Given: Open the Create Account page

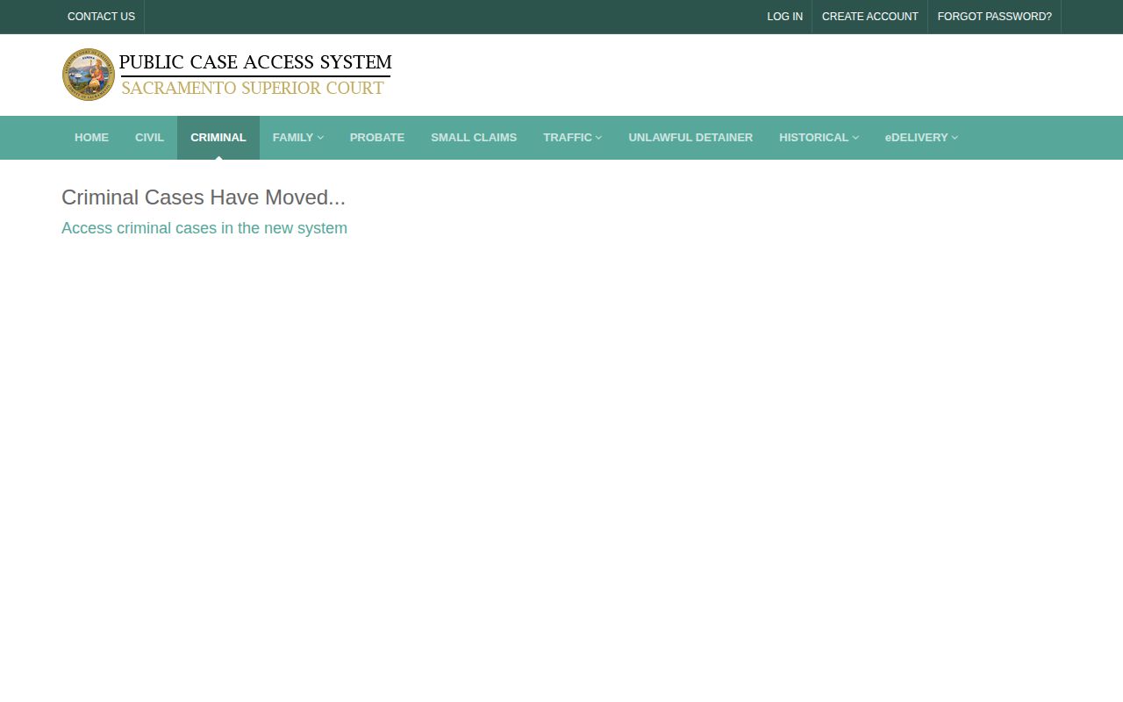Looking at the screenshot, I should pyautogui.click(x=869, y=17).
